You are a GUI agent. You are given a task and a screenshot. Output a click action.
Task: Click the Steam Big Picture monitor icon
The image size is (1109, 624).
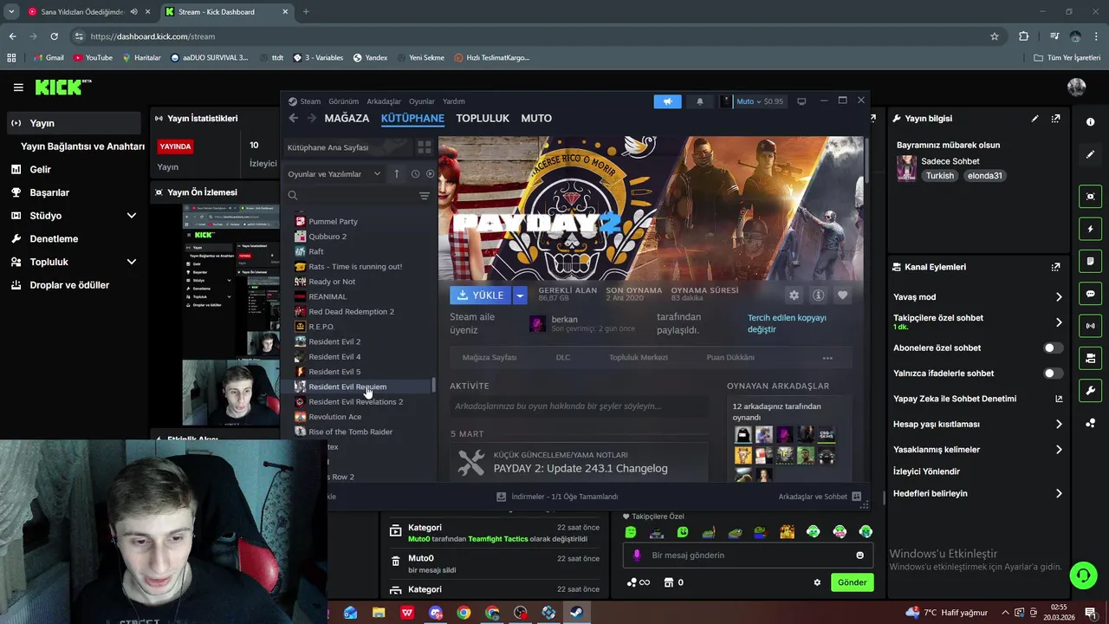(801, 101)
